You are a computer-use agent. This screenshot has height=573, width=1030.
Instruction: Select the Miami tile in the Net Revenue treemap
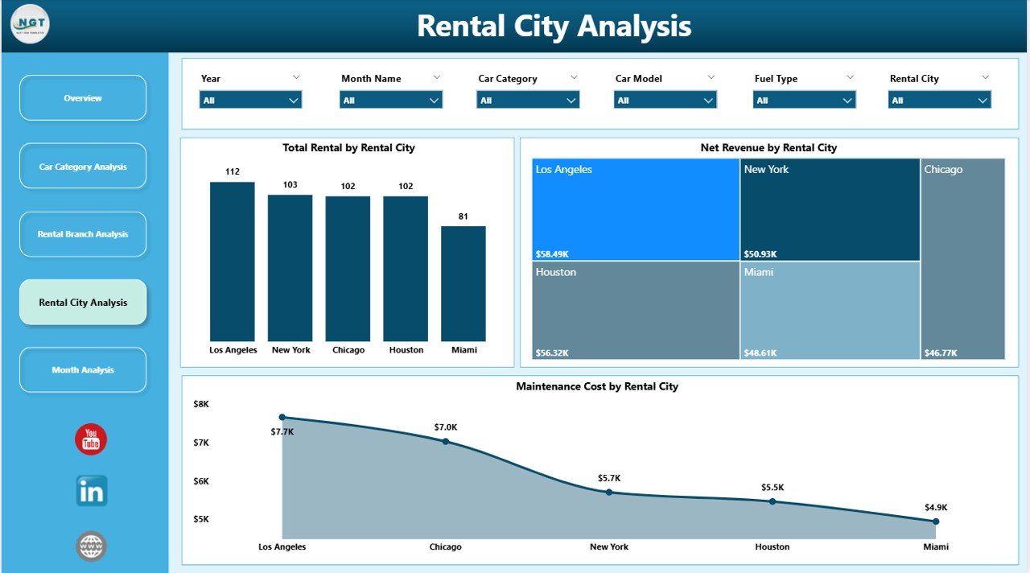(829, 311)
